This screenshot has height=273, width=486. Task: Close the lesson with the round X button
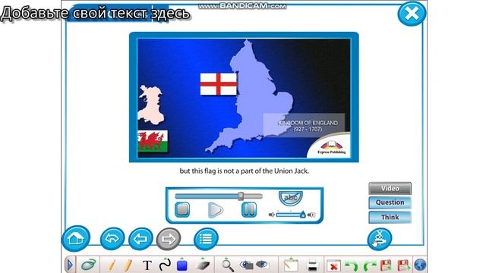[412, 14]
